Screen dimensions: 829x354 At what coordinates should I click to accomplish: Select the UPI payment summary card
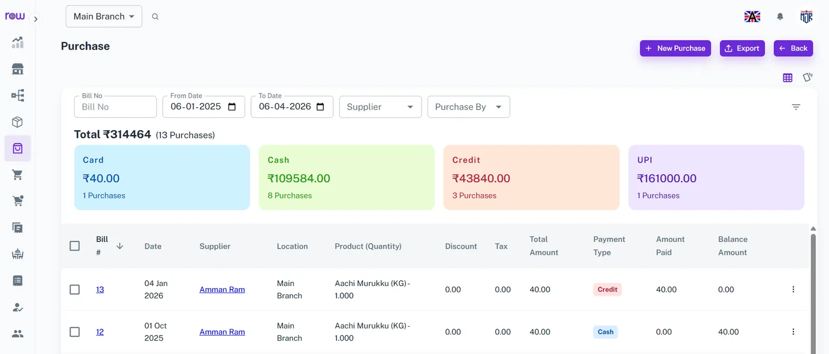[716, 178]
